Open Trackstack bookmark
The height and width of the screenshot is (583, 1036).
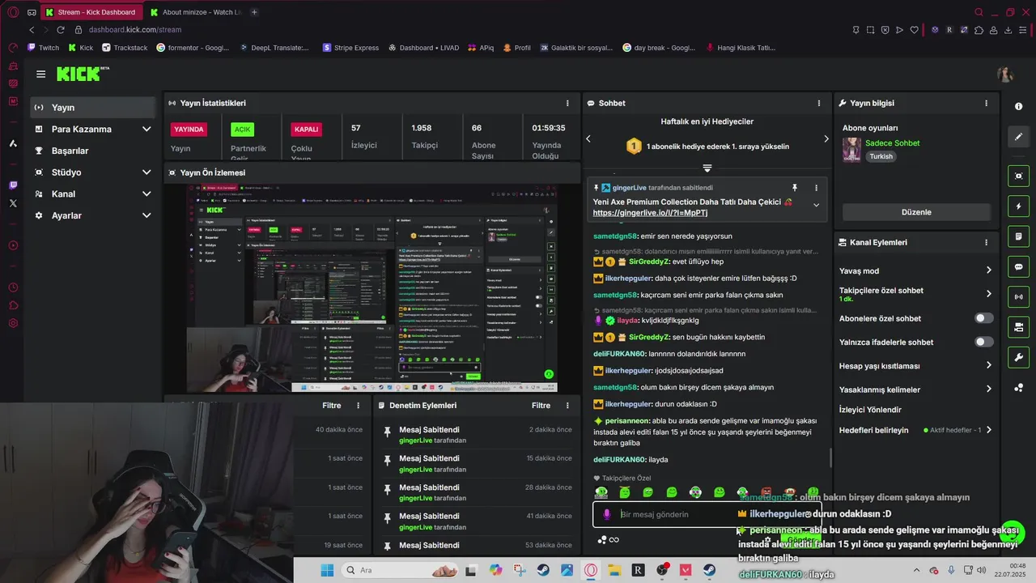coord(125,48)
